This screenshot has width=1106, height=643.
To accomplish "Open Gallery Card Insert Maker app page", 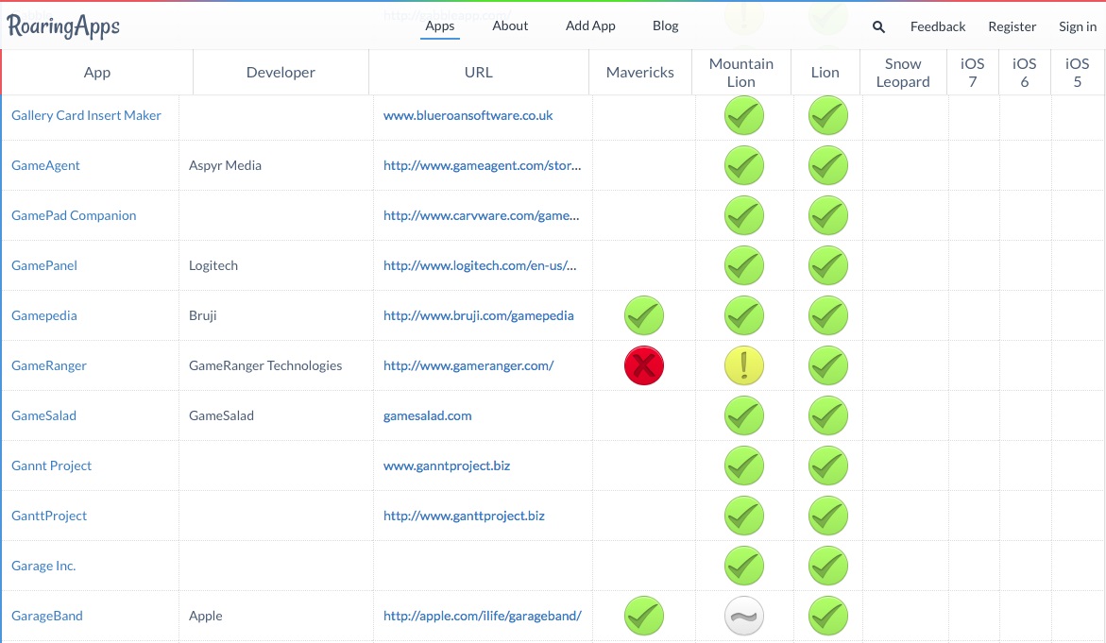I will point(86,115).
